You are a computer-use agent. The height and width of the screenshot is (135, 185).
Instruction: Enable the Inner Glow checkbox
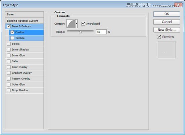pos(9,55)
